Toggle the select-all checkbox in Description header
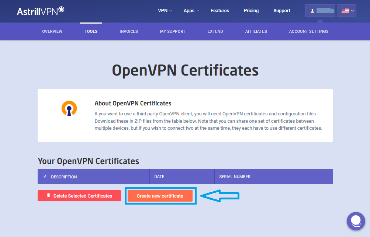370x237 pixels. tap(45, 177)
